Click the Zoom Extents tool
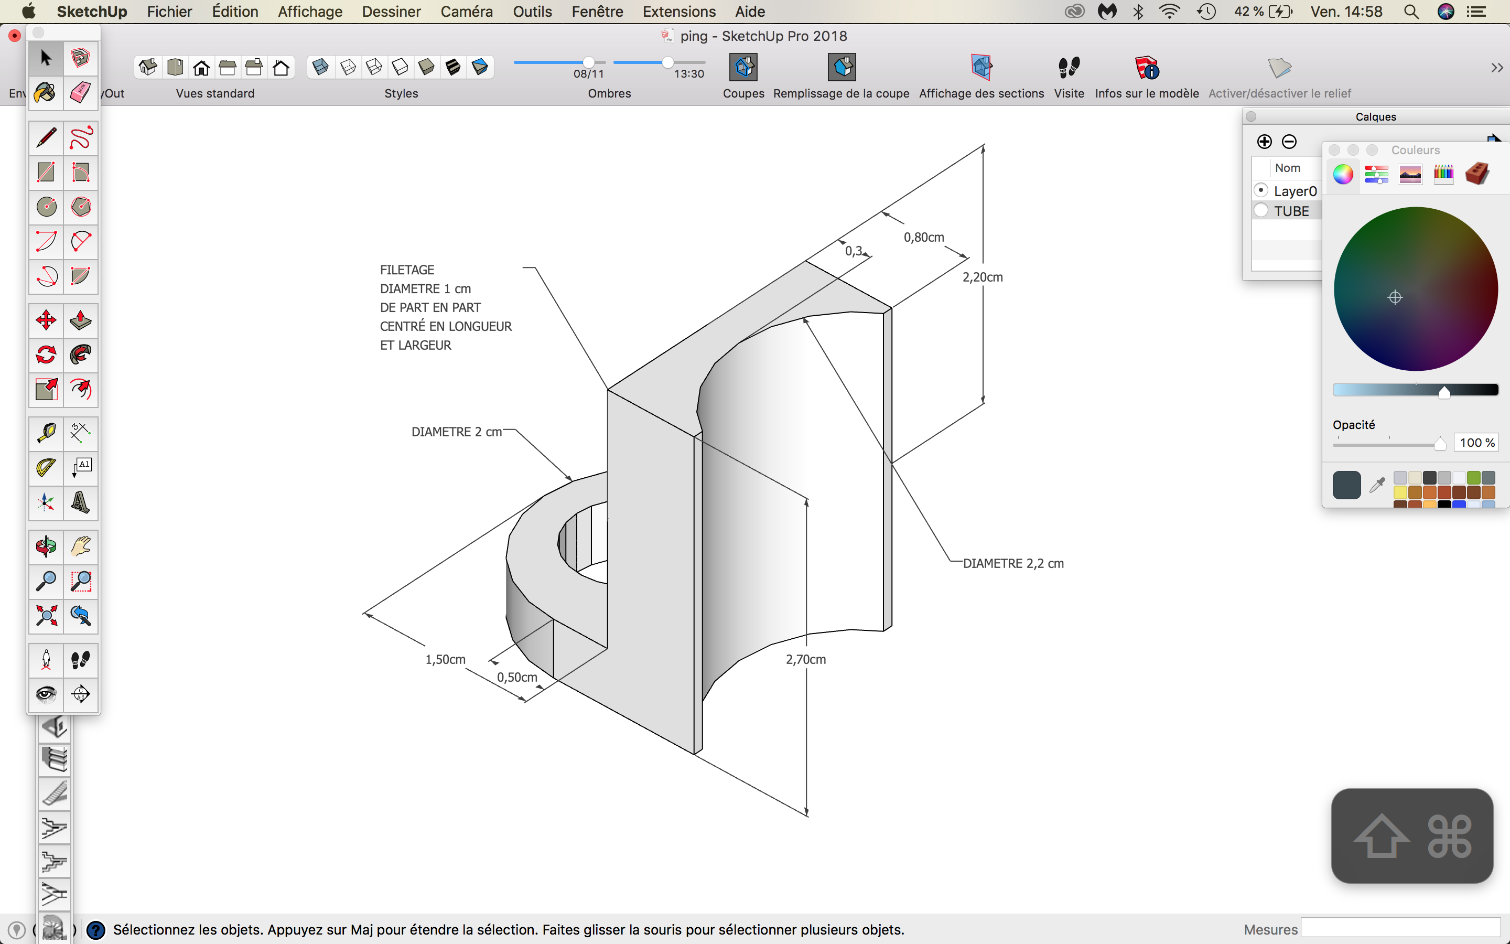 point(46,616)
